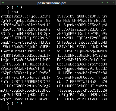Click the string beginning with iejq4dTGoSw

point(25,60)
